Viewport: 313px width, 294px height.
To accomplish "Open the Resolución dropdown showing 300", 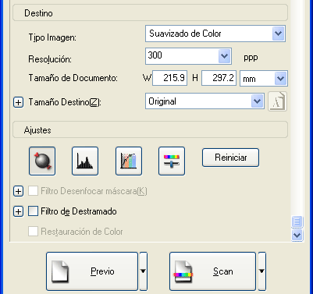I will tap(188, 56).
